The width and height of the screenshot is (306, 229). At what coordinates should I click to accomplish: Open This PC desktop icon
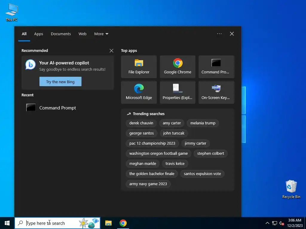12,13
